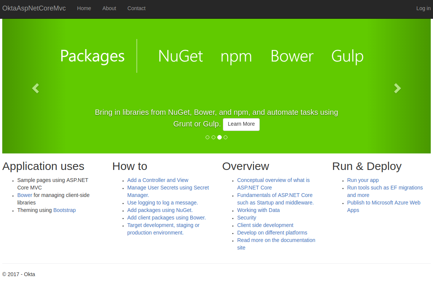Image resolution: width=433 pixels, height=281 pixels.
Task: Click the Working with Data link
Action: [258, 210]
